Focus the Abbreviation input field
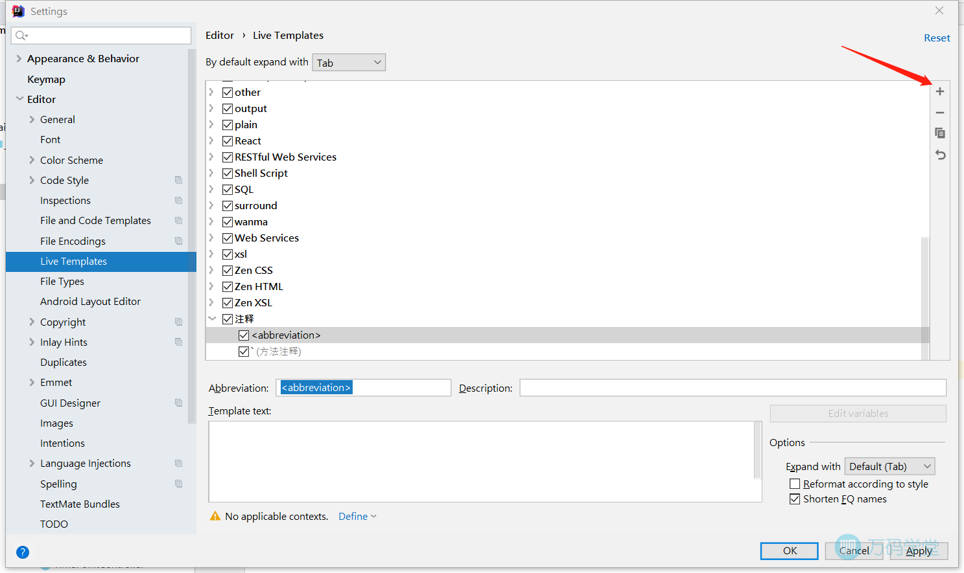Viewport: 964px width, 573px height. click(x=364, y=388)
